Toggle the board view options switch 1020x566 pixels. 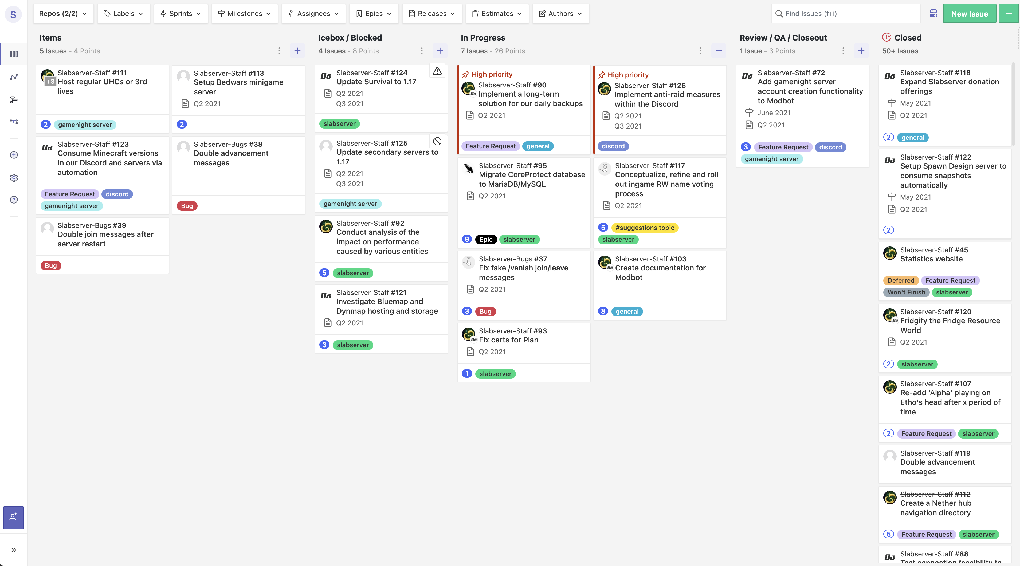click(x=933, y=13)
